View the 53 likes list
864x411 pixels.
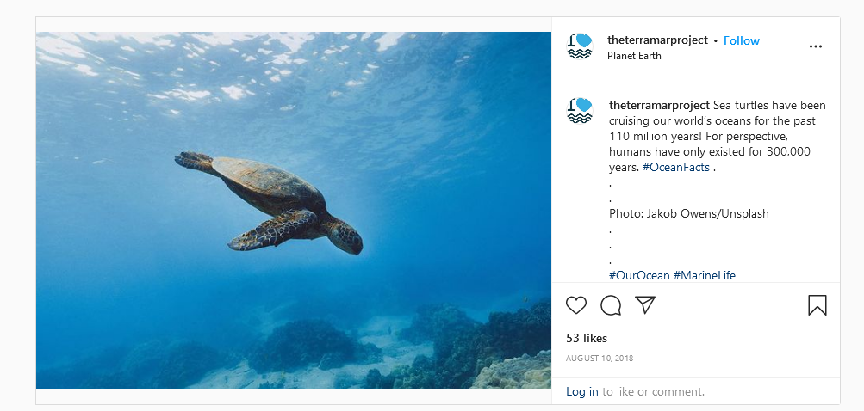pyautogui.click(x=587, y=339)
